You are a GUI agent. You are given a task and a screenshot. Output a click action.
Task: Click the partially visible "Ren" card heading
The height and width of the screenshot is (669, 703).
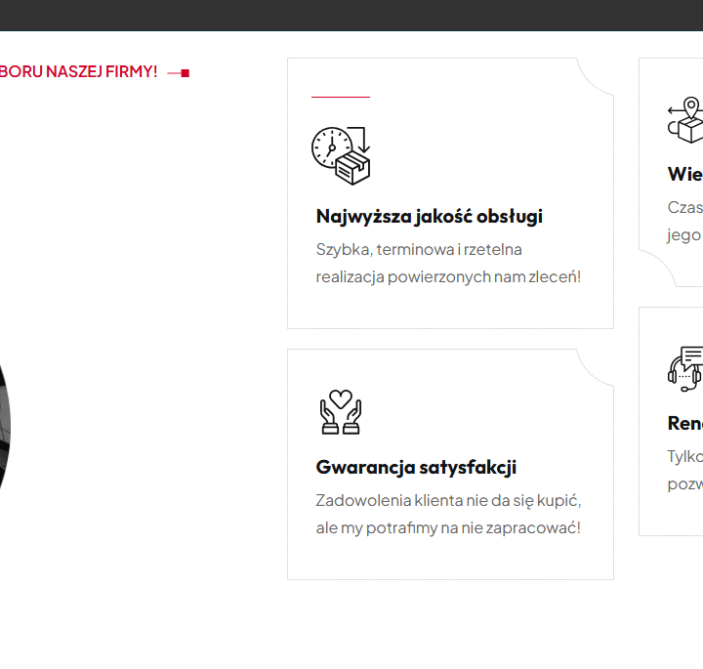coord(684,423)
